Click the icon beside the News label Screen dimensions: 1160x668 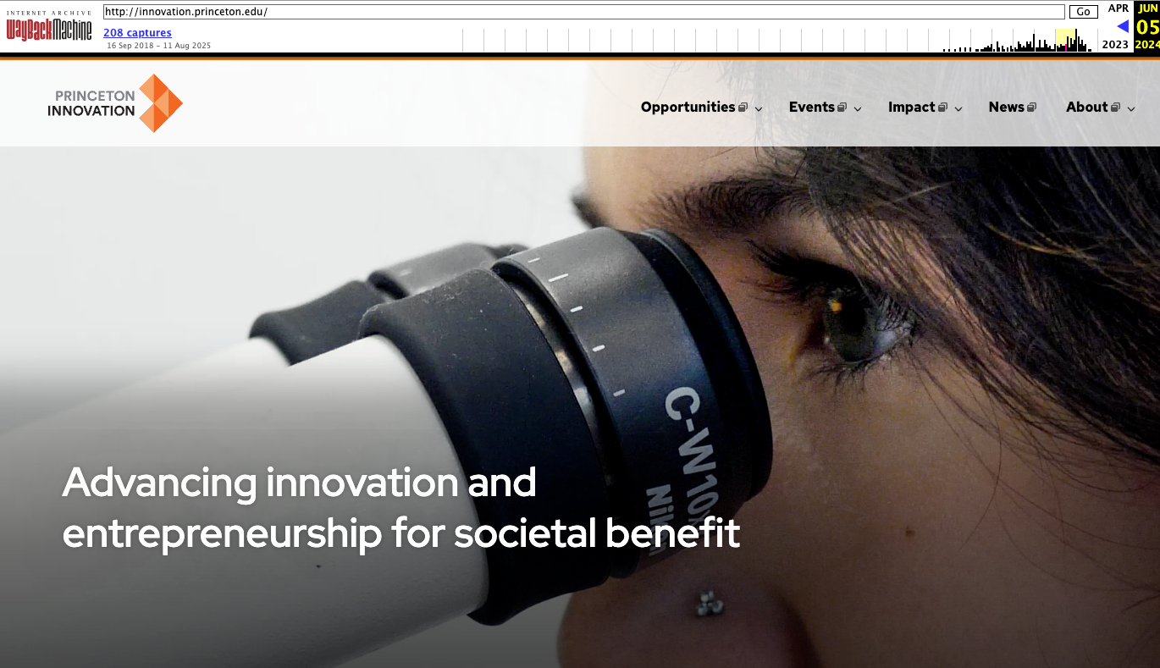point(1032,108)
